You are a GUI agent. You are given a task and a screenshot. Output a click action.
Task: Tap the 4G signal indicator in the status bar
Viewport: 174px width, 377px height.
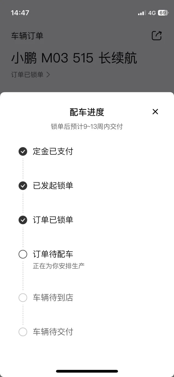click(152, 13)
